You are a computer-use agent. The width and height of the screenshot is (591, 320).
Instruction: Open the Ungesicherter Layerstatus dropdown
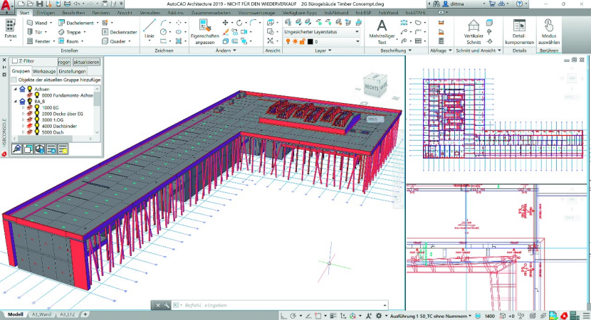click(x=321, y=32)
